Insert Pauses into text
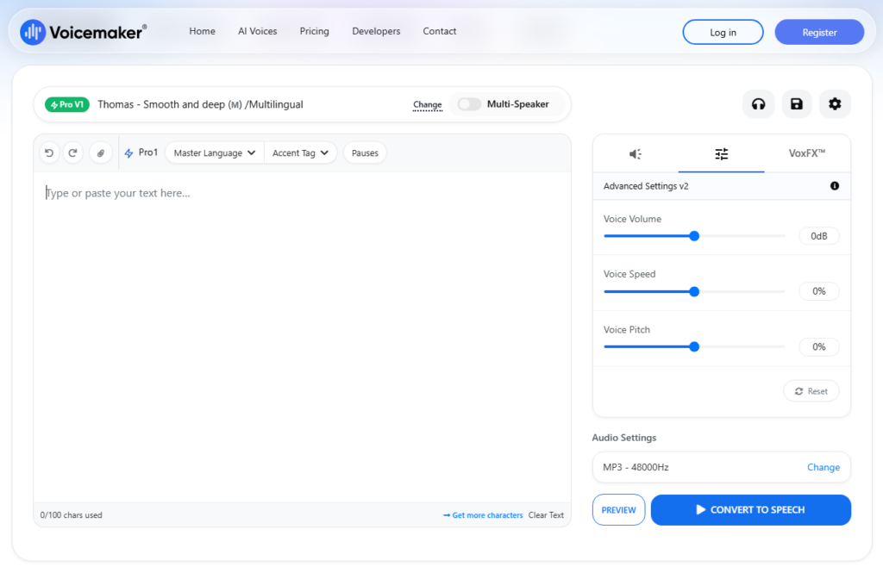The image size is (883, 573). point(365,153)
